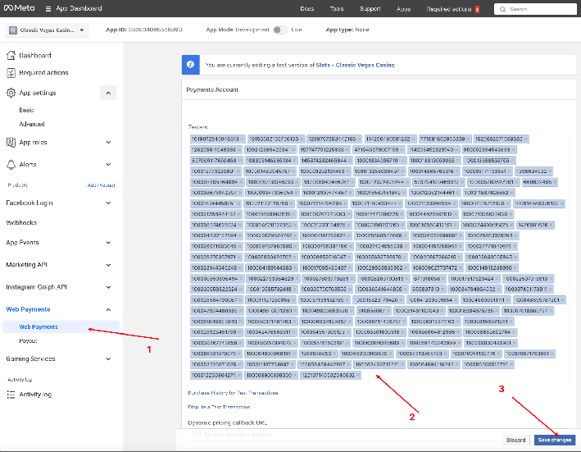
Task: Toggle App Mode from Development to Live
Action: pos(280,30)
